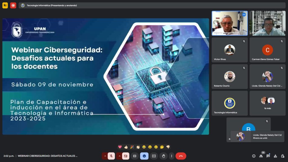Open more options three-dot menu
This screenshot has width=288, height=162.
(x=172, y=156)
